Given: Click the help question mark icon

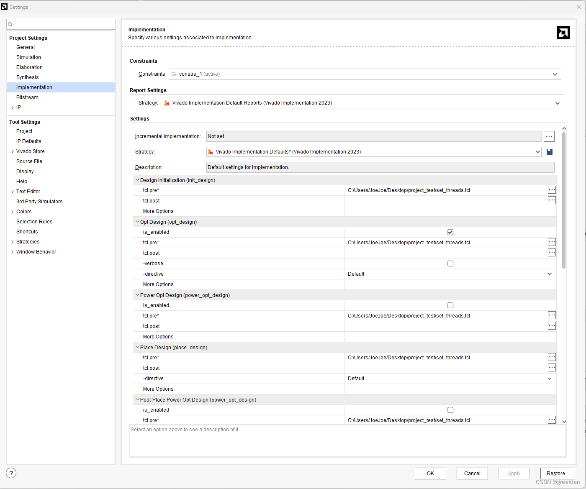Looking at the screenshot, I should click(11, 473).
